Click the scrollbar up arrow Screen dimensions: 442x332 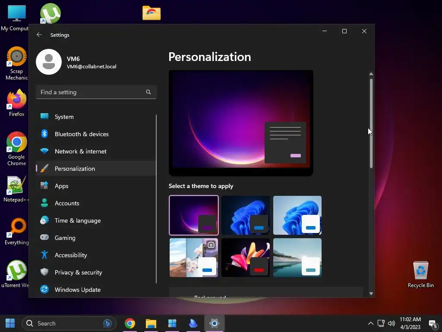click(x=371, y=74)
